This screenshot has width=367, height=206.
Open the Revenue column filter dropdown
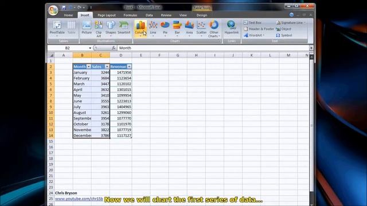click(x=129, y=66)
